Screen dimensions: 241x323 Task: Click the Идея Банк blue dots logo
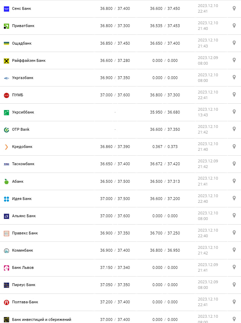click(6, 199)
